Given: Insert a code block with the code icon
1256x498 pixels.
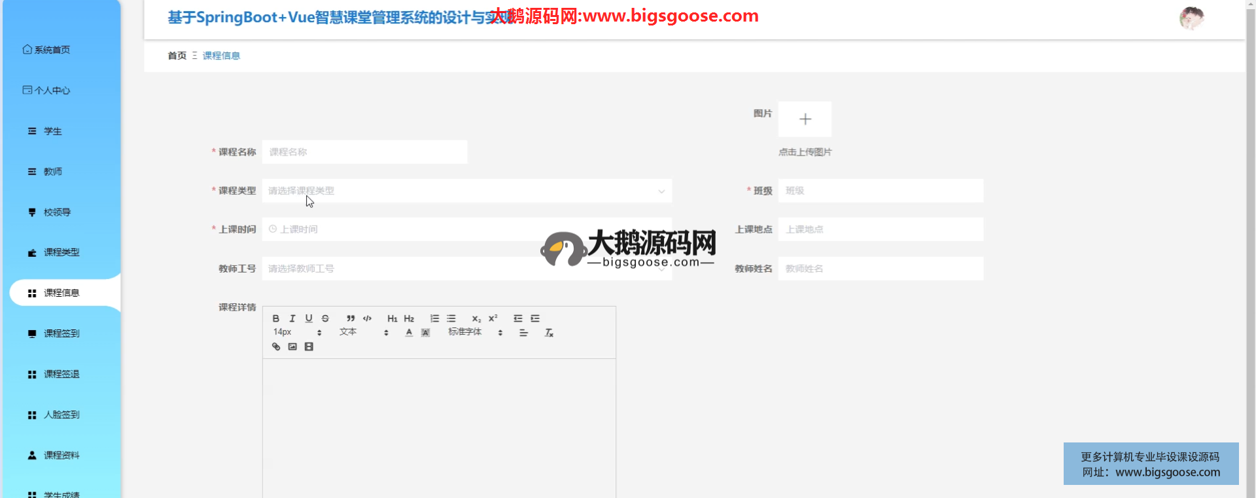Looking at the screenshot, I should (368, 318).
